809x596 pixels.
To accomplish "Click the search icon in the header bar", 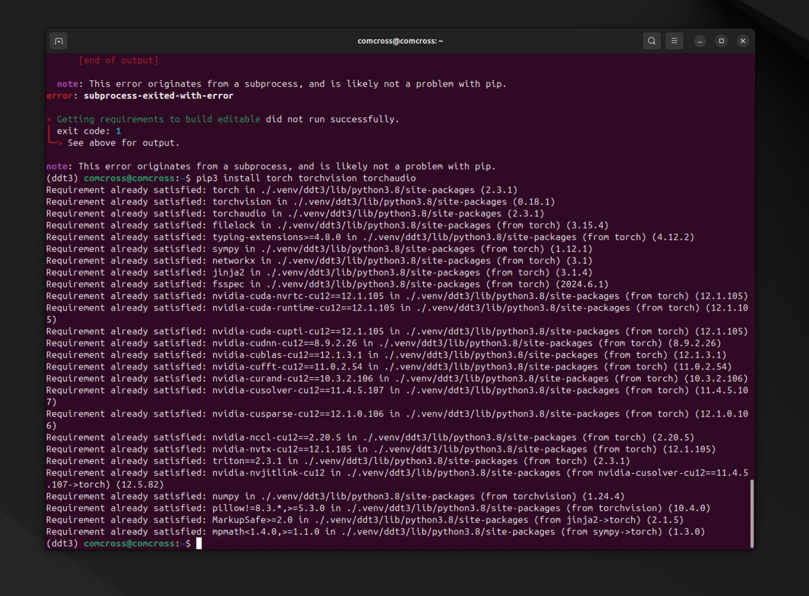I will (x=651, y=41).
